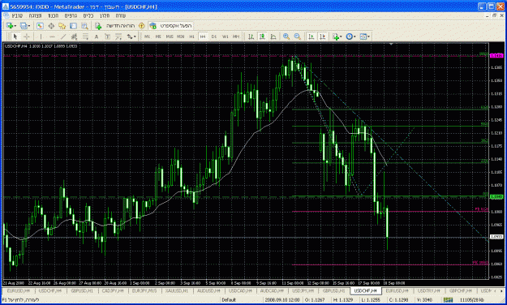This screenshot has height=305, width=507.
Task: Switch to M30 timeframe
Action: [x=180, y=37]
